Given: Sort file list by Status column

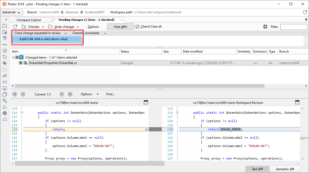Looking at the screenshot, I should click(140, 51).
